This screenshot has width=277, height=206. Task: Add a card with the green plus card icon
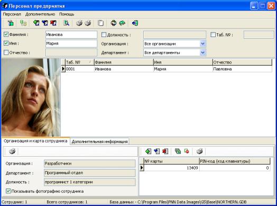click(148, 151)
